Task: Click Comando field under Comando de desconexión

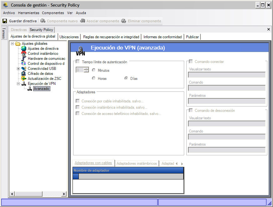Action: click(227, 137)
